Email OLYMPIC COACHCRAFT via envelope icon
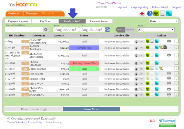The width and height of the screenshot is (184, 129). pyautogui.click(x=152, y=41)
